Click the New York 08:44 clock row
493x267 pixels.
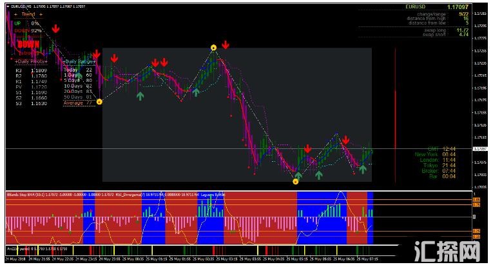coord(435,154)
